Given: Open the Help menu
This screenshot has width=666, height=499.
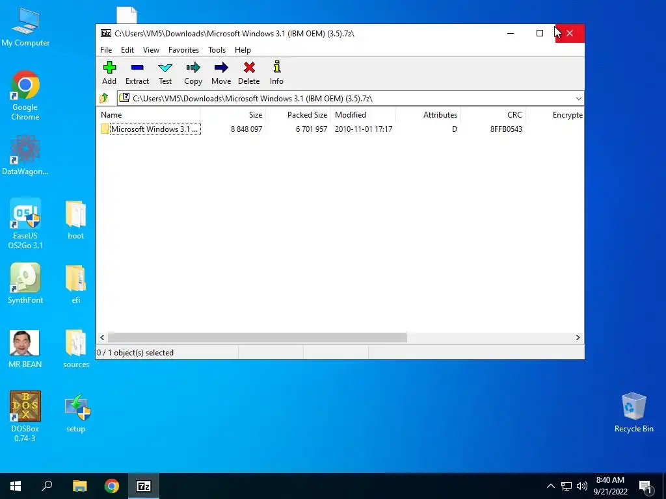Looking at the screenshot, I should pos(243,49).
